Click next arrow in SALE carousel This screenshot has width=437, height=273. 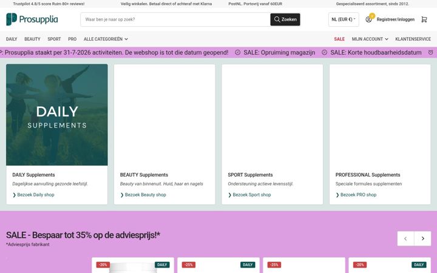pyautogui.click(x=423, y=238)
